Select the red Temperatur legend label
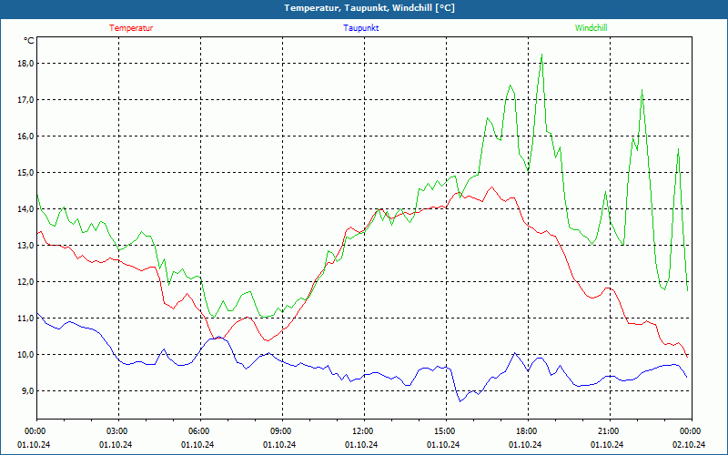Screen dimensions: 728x455 point(131,28)
